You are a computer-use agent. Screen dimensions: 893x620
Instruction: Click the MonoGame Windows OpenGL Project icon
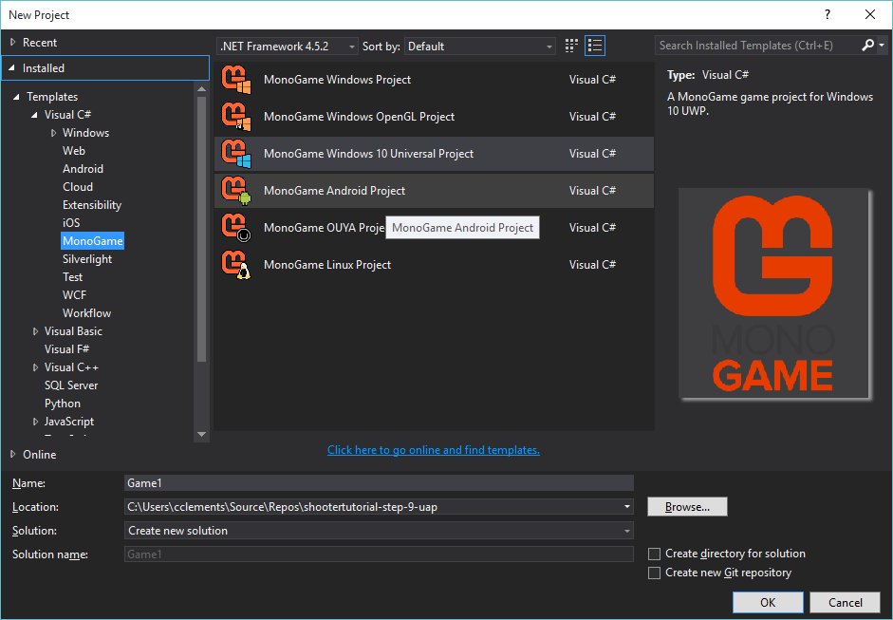[x=235, y=116]
